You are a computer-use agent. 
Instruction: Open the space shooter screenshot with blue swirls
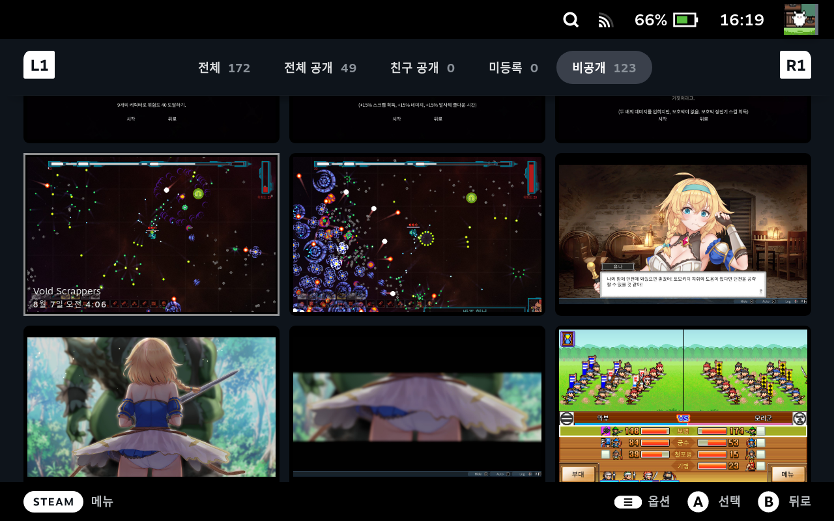click(x=417, y=234)
